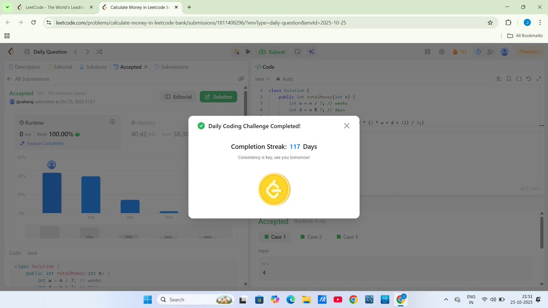Go to previous question arrow
This screenshot has height=308, width=548.
point(76,52)
